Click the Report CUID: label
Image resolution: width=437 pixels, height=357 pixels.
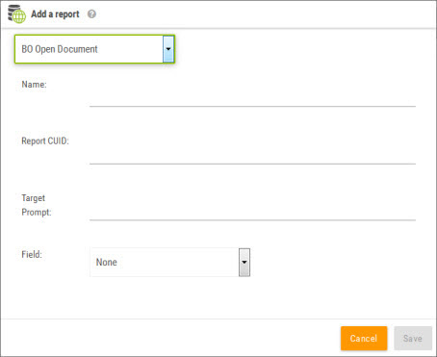click(x=45, y=141)
